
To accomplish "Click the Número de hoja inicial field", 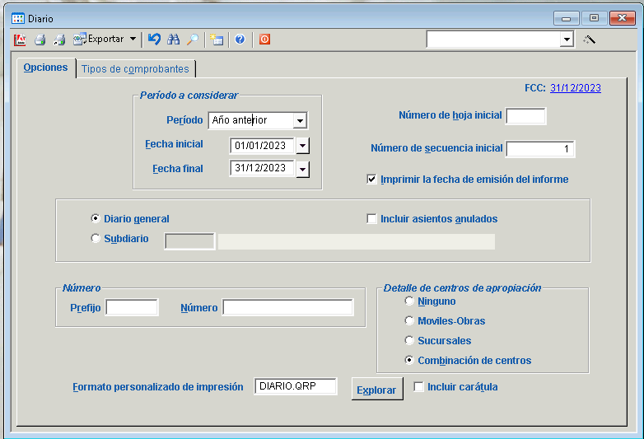I will 525,116.
